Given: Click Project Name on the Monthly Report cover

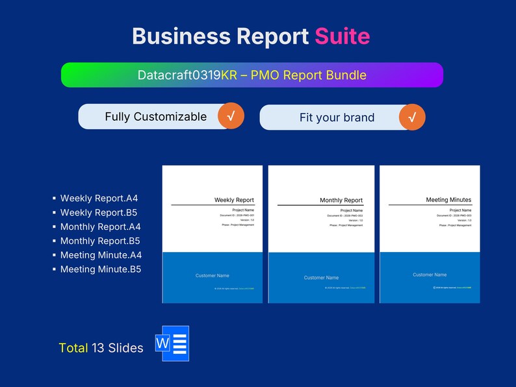Looking at the screenshot, I should coord(352,210).
